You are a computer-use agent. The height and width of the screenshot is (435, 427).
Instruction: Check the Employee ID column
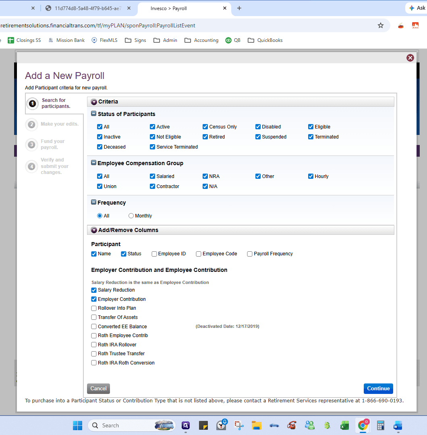coord(154,254)
